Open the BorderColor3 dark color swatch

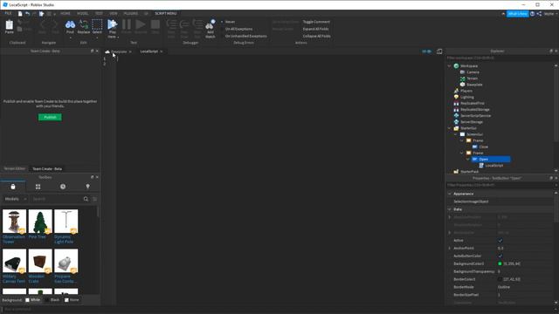click(500, 279)
